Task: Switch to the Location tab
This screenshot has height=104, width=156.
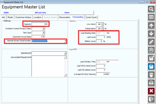Action: pos(37,17)
